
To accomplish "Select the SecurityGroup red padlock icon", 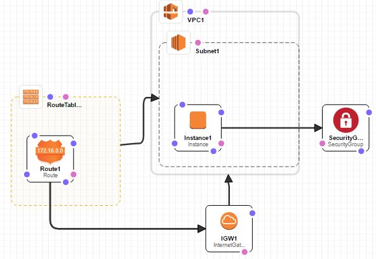I will tap(346, 120).
